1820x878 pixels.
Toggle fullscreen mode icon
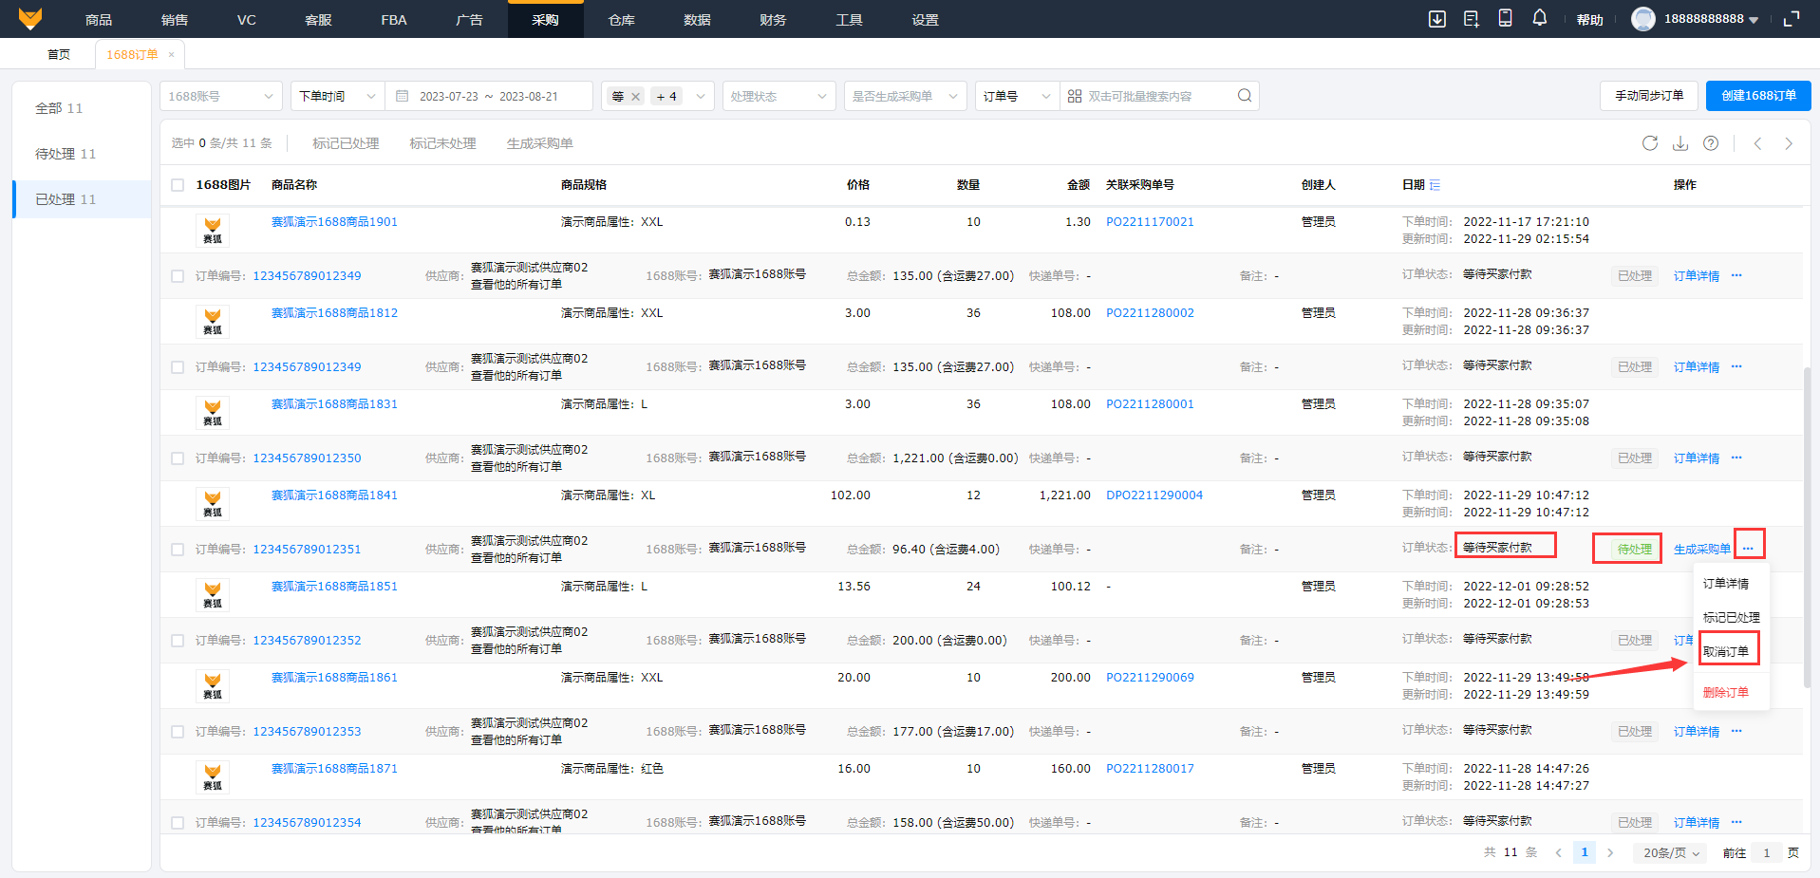coord(1791,19)
